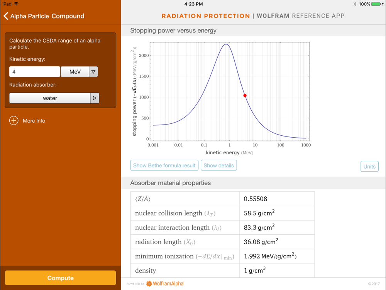Click the 'nuclear collision length' row label
The height and width of the screenshot is (290, 386).
tap(175, 213)
